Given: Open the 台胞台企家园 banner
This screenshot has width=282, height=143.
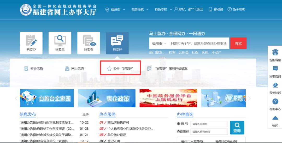Looking at the screenshot, I should point(47,98).
